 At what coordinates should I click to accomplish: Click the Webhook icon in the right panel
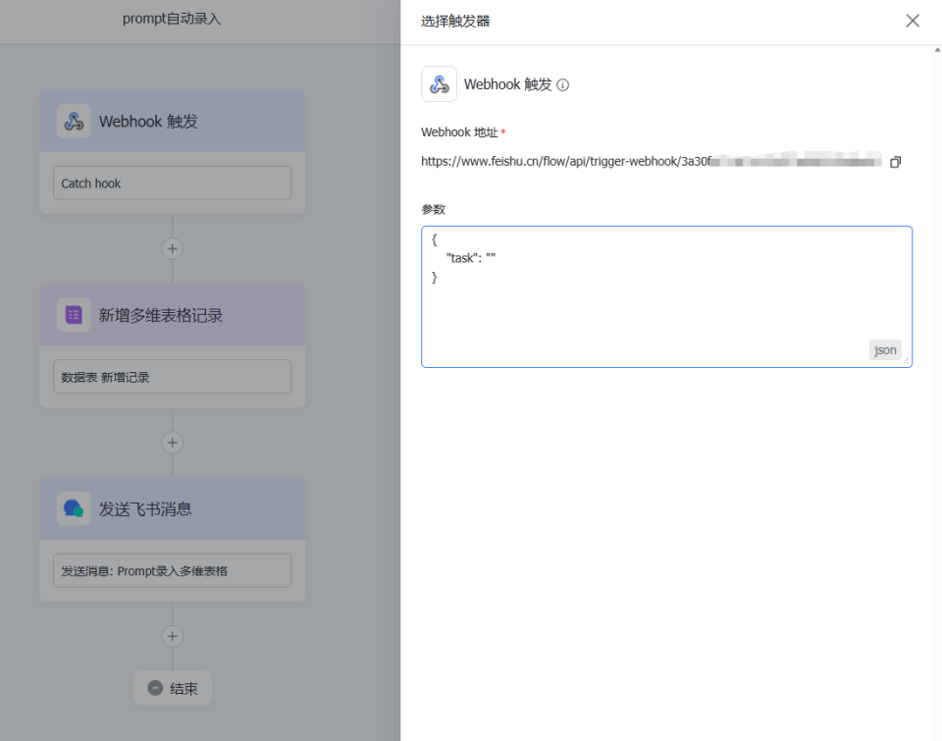(439, 84)
